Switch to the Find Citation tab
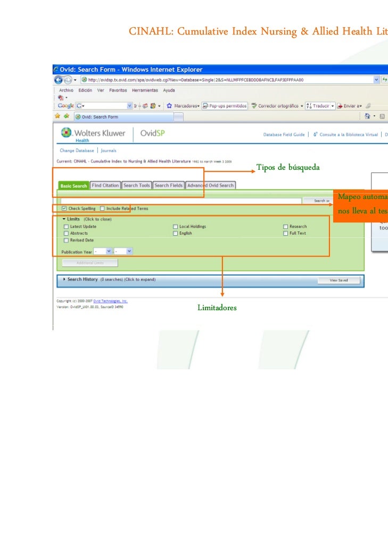Viewport: 388px width, 548px height. point(105,185)
